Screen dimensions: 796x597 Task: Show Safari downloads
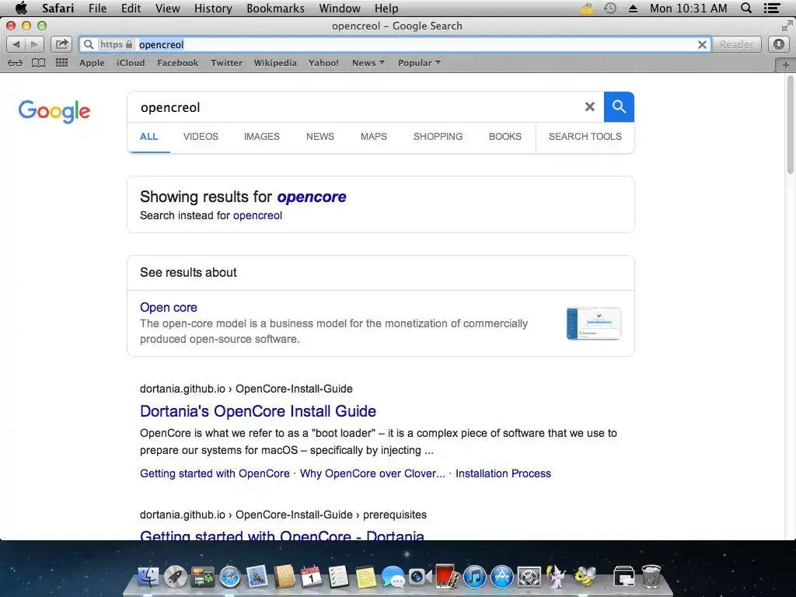(779, 44)
